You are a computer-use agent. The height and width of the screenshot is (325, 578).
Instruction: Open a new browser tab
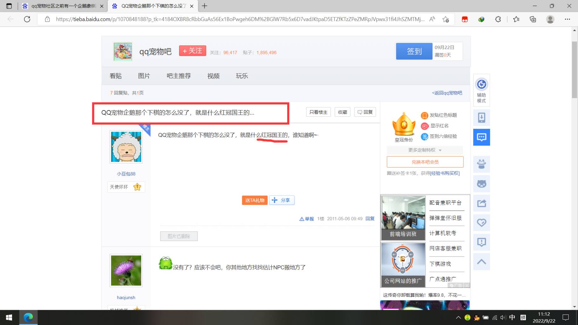pyautogui.click(x=205, y=6)
